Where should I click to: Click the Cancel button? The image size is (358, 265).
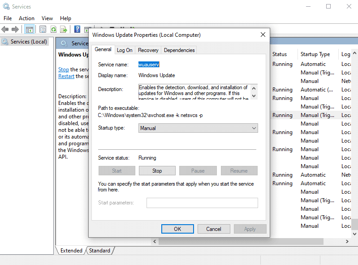pos(213,229)
